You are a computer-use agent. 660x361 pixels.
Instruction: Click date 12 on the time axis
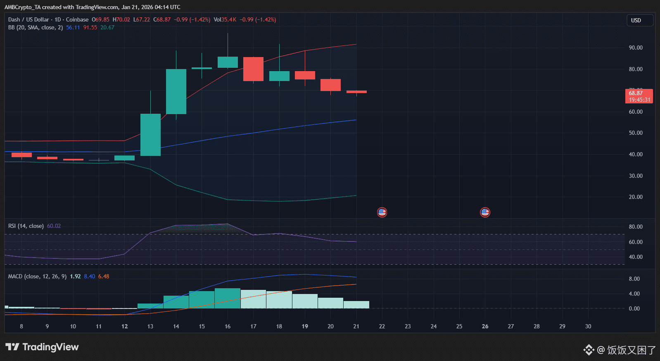[x=125, y=326]
